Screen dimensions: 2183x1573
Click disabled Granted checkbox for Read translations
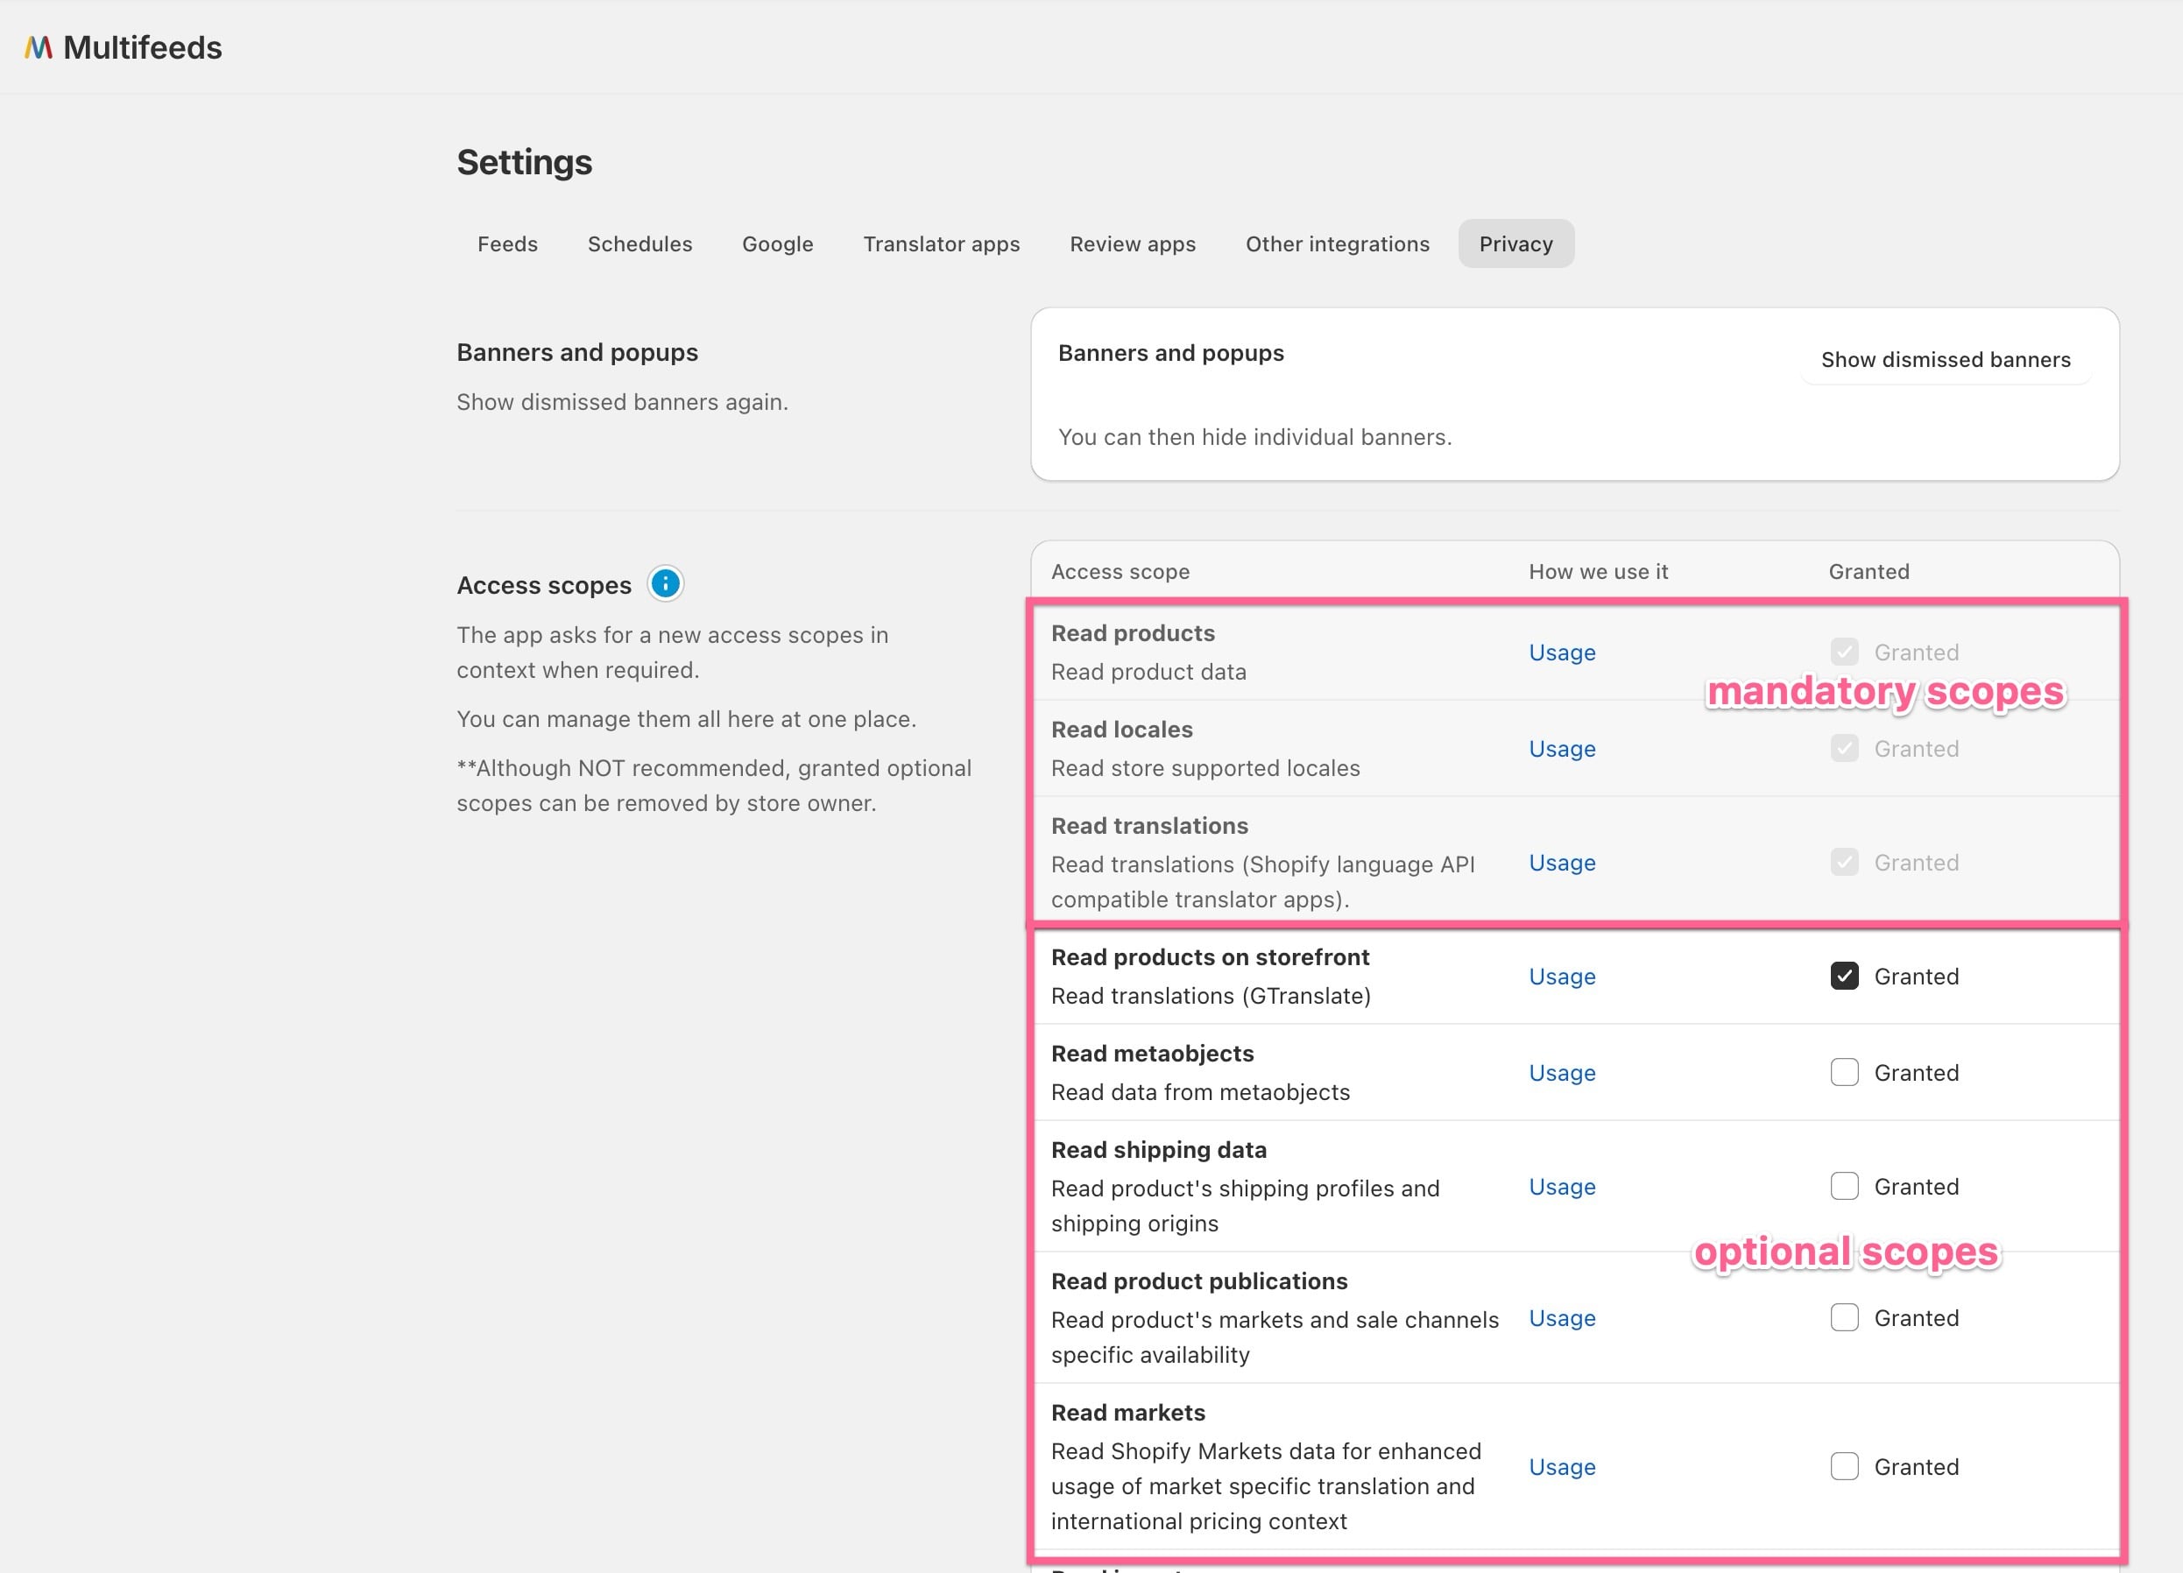click(1844, 862)
